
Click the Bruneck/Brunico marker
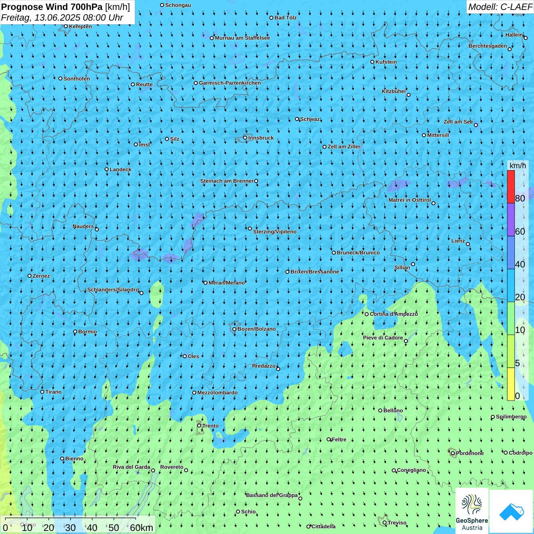point(334,253)
